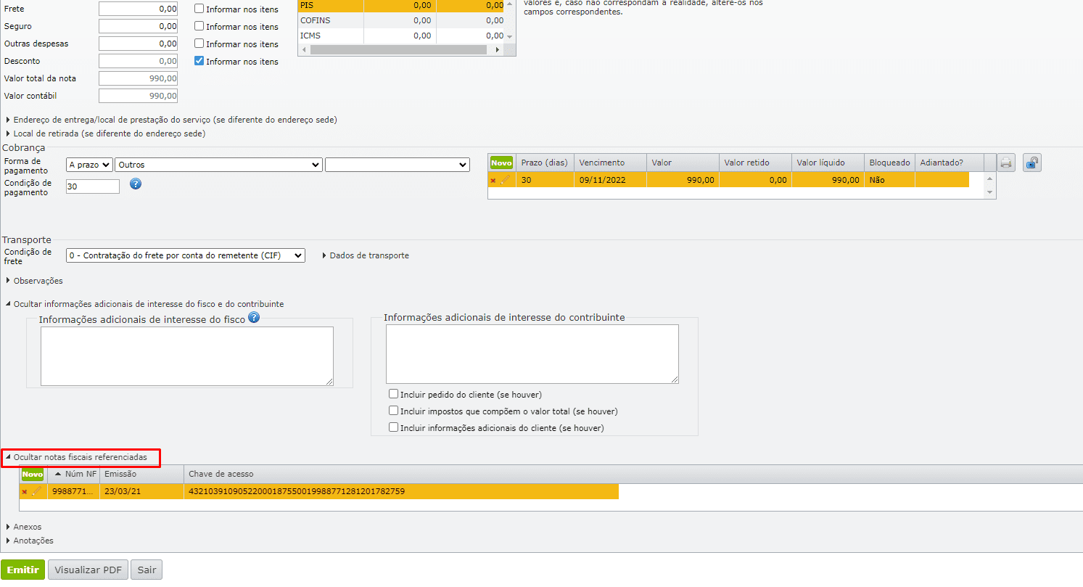This screenshot has width=1083, height=587.
Task: Expand the Observações section
Action: click(34, 281)
